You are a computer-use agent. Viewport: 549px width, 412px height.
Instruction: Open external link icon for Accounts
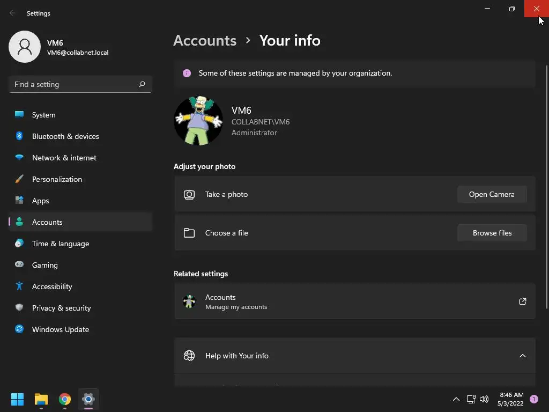[523, 301]
